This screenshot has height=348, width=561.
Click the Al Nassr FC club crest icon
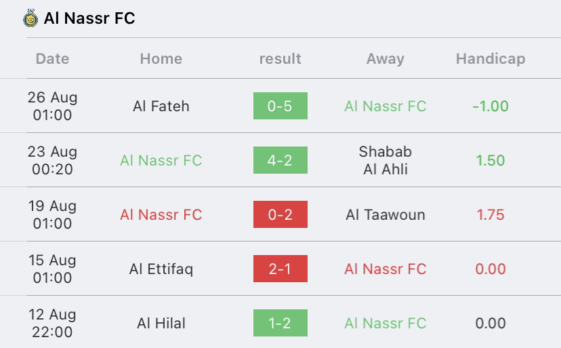click(30, 18)
